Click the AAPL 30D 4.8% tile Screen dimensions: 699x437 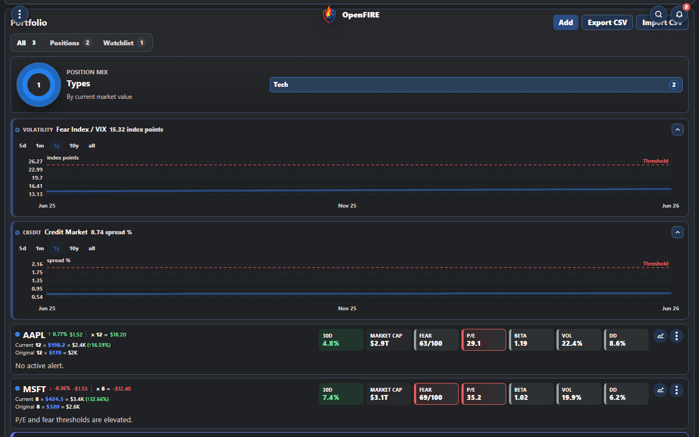click(341, 340)
